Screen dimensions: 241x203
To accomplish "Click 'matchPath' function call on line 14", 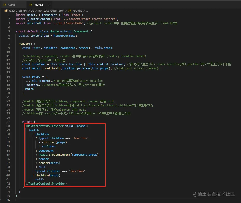I will tap(53, 68).
